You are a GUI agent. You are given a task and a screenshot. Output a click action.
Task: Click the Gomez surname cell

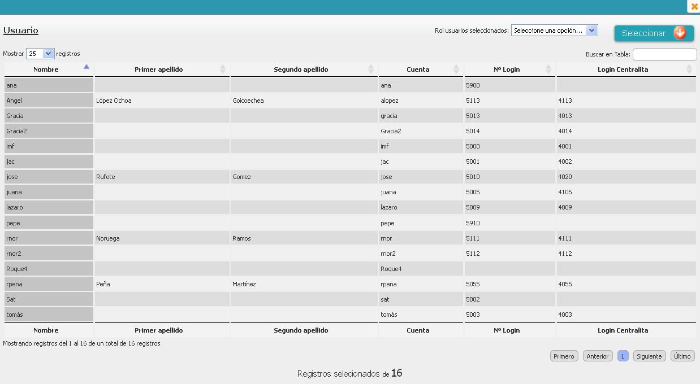[304, 177]
